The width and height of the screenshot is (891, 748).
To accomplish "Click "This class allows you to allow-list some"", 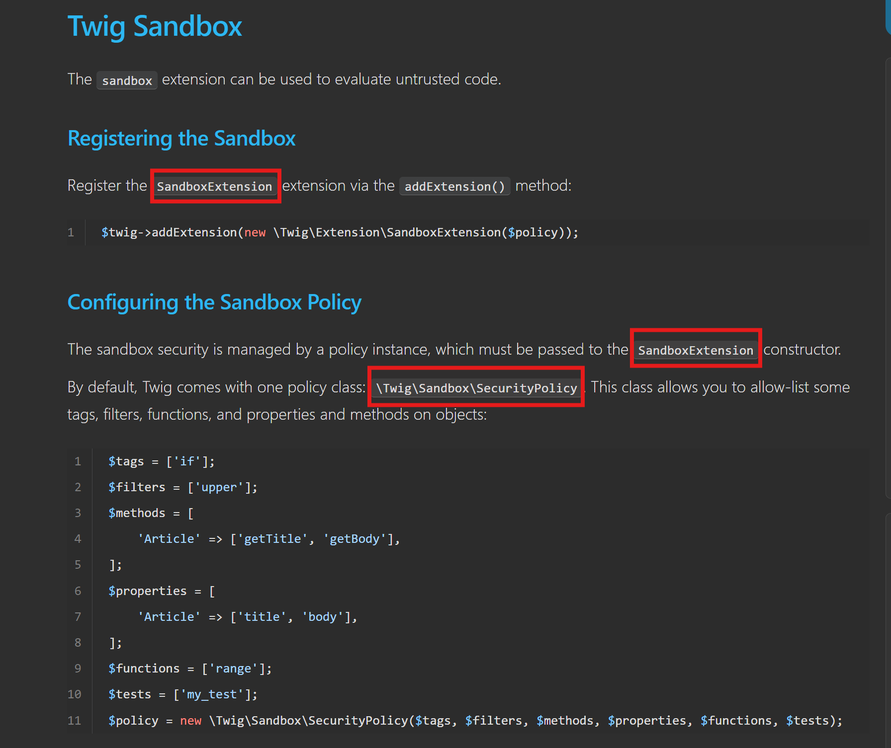I will pyautogui.click(x=720, y=387).
